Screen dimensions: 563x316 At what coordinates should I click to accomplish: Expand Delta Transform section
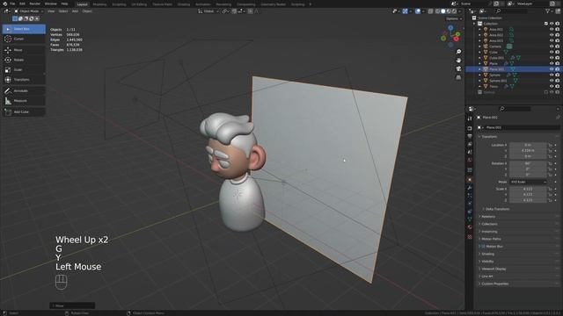point(497,209)
